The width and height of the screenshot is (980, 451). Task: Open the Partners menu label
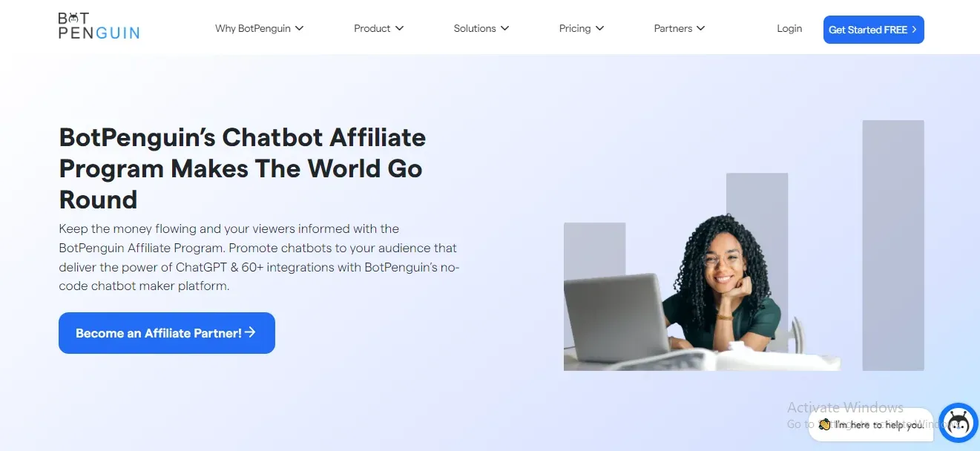[x=673, y=29]
